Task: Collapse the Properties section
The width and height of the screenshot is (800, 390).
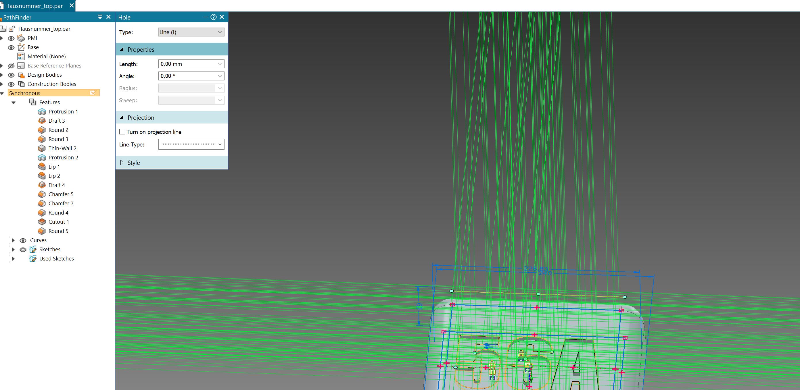Action: pos(122,49)
